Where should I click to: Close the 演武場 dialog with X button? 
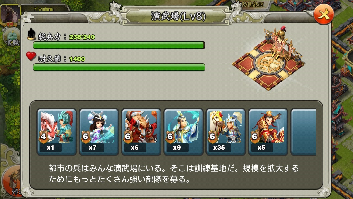click(x=324, y=15)
